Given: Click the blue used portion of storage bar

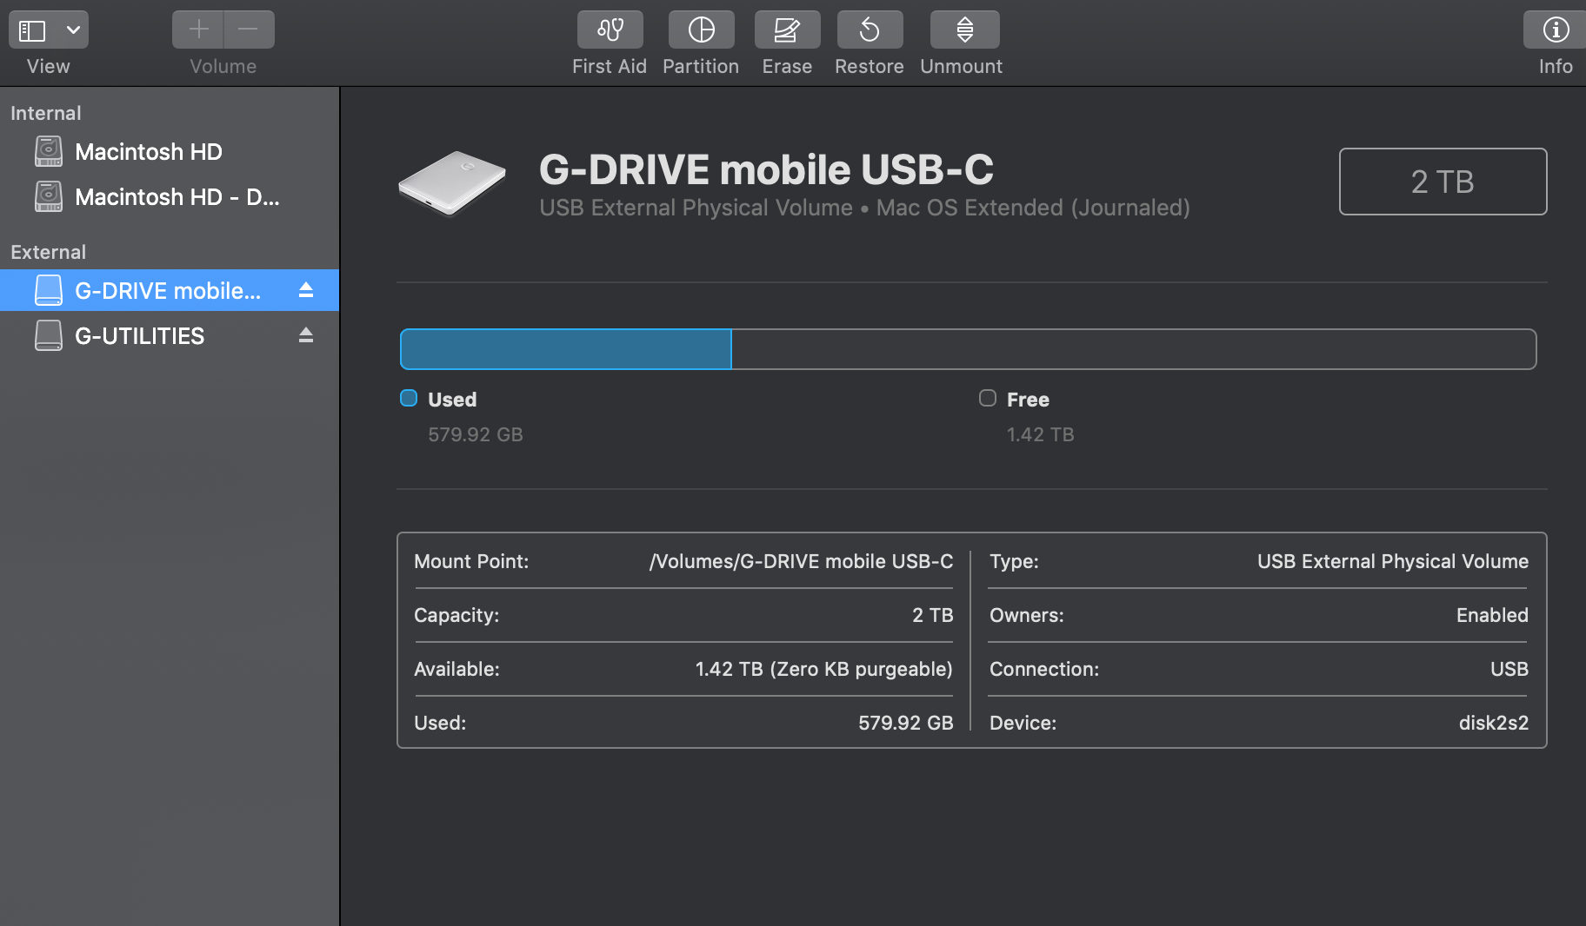Looking at the screenshot, I should coord(565,349).
